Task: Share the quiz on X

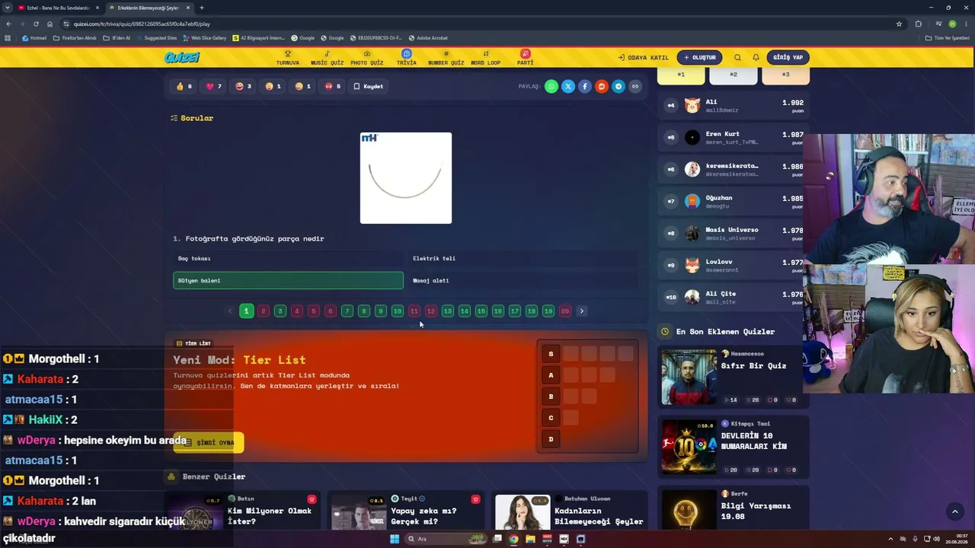Action: 568,87
